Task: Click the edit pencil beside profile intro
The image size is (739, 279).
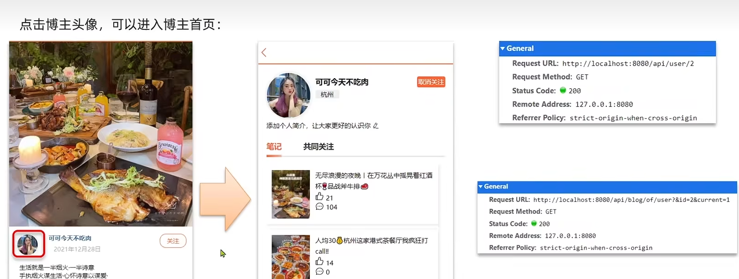Action: click(376, 125)
